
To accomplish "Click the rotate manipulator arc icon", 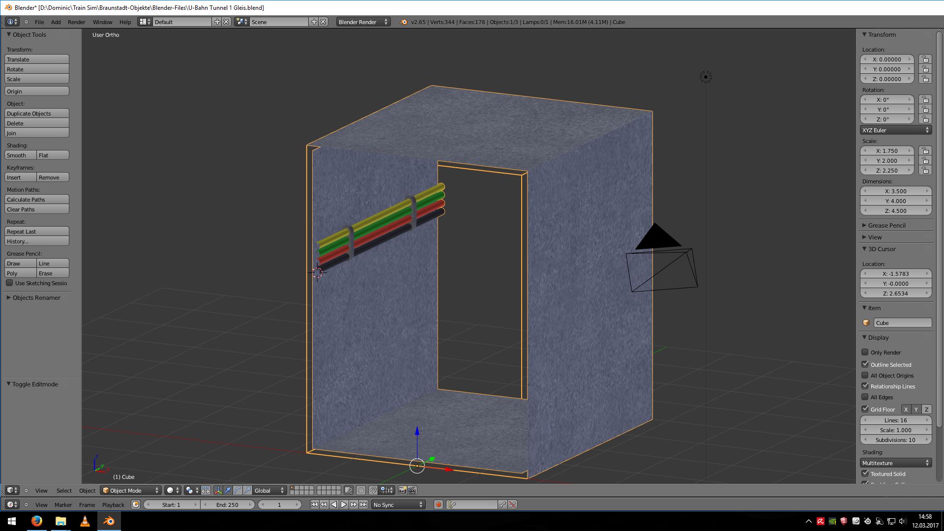I will pyautogui.click(x=237, y=490).
